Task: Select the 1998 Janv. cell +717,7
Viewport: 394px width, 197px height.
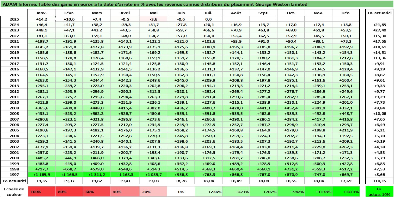Action: coord(41,169)
